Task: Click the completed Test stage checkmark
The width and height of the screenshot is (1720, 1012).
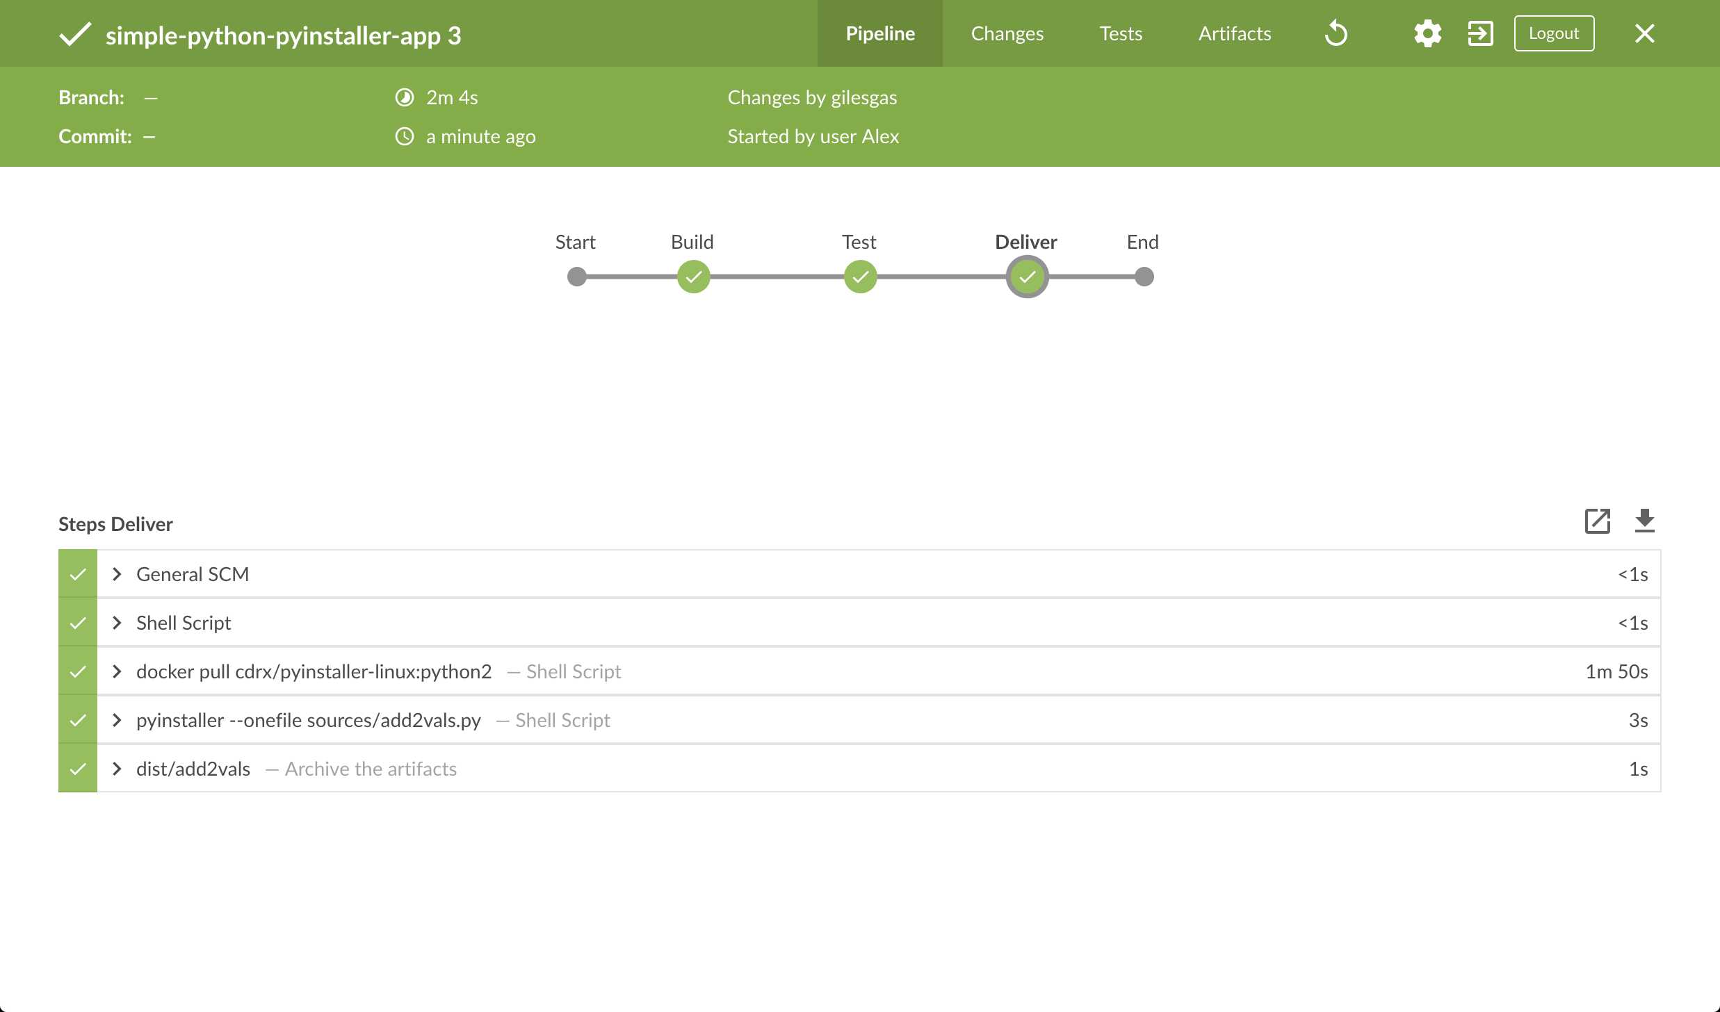Action: (859, 276)
